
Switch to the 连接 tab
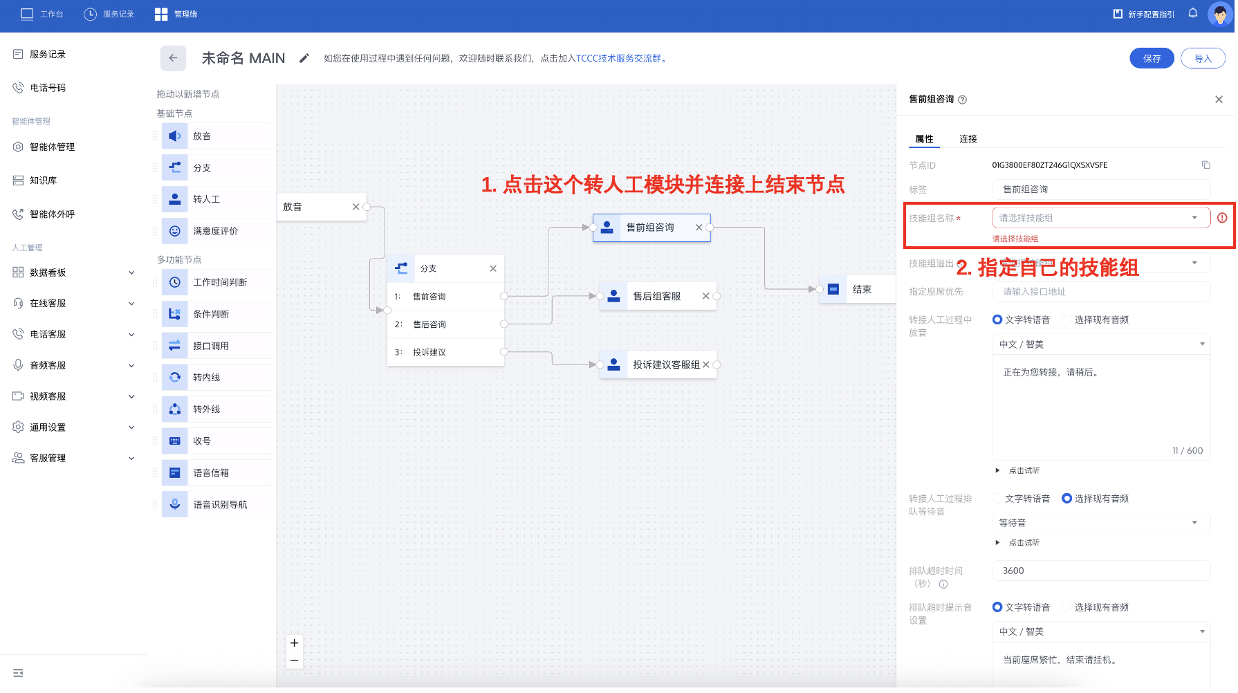click(968, 139)
